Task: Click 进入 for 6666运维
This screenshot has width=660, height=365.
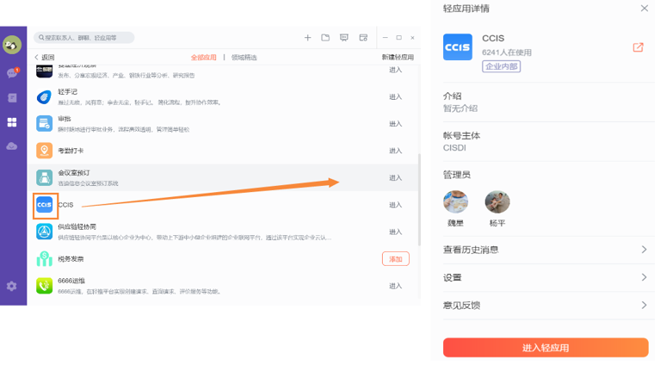Action: point(395,286)
